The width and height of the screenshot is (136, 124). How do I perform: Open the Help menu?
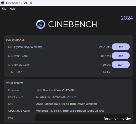(x=13, y=9)
